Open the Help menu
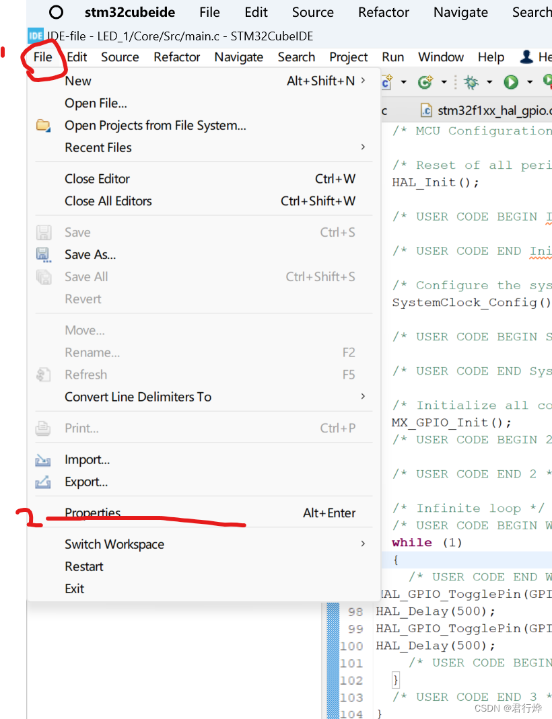 (x=491, y=57)
